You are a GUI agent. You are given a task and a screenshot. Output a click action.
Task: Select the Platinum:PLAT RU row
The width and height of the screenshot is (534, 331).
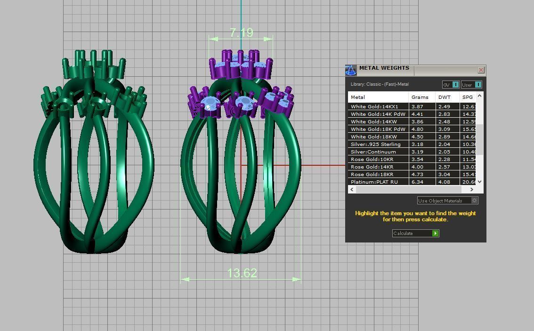click(x=412, y=181)
